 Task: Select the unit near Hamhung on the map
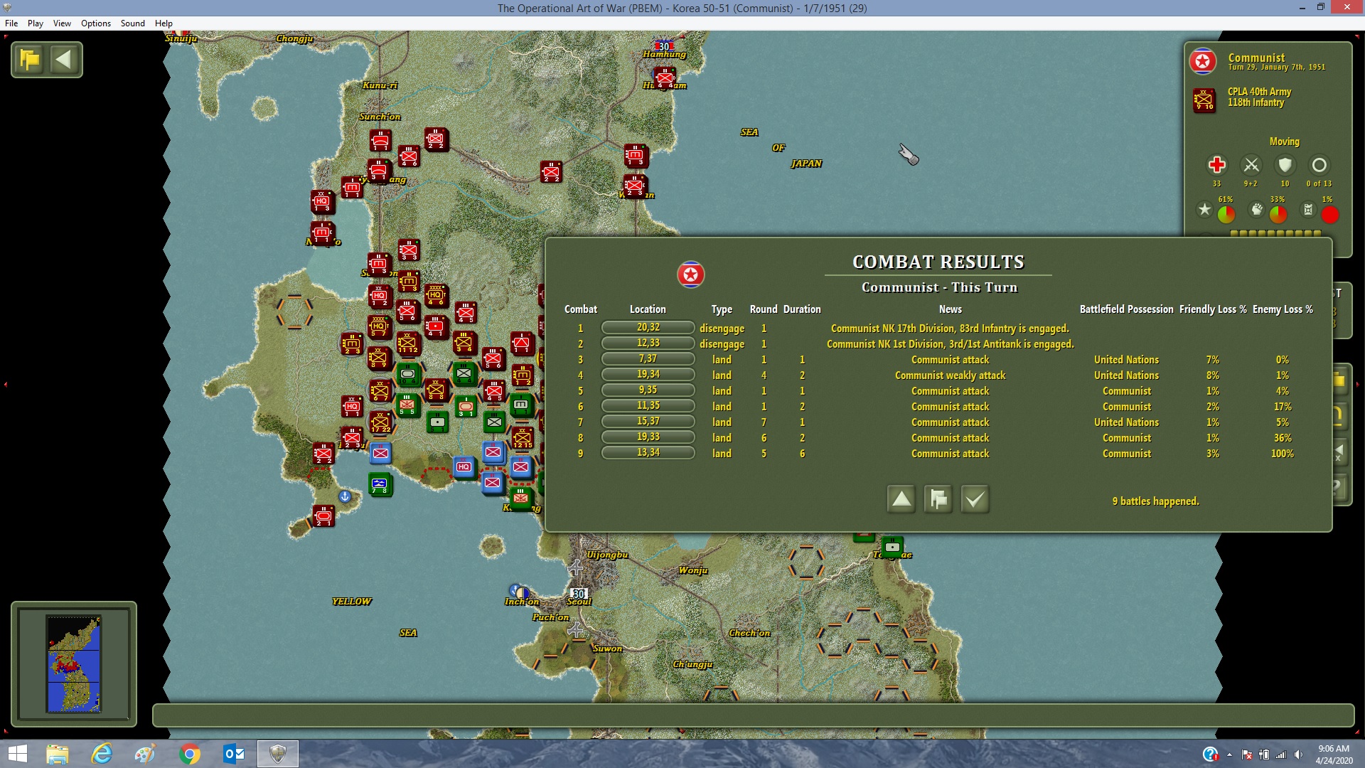(665, 77)
